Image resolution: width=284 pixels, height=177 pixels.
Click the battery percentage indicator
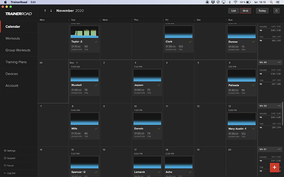[x=242, y=2]
